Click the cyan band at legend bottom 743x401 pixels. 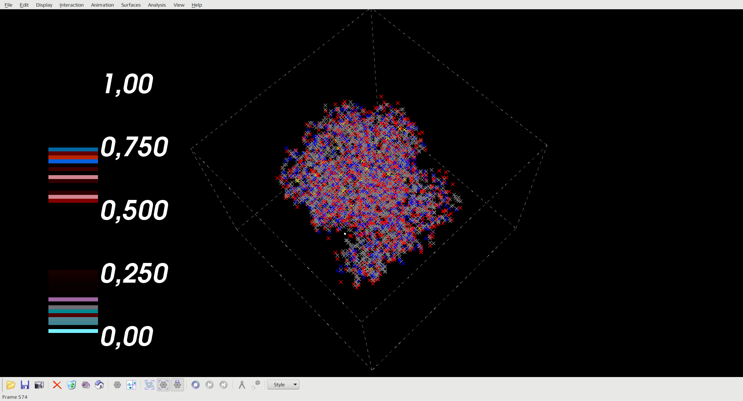(x=73, y=331)
